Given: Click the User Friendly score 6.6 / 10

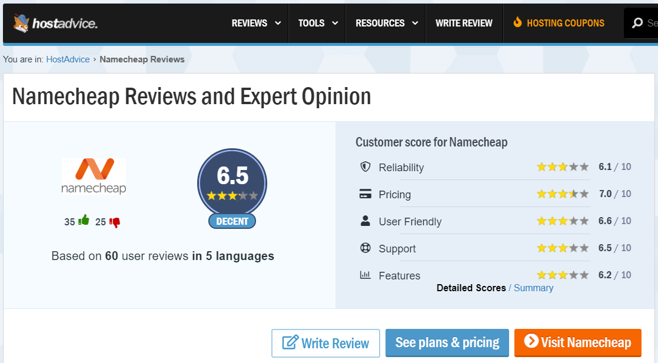Looking at the screenshot, I should [615, 221].
